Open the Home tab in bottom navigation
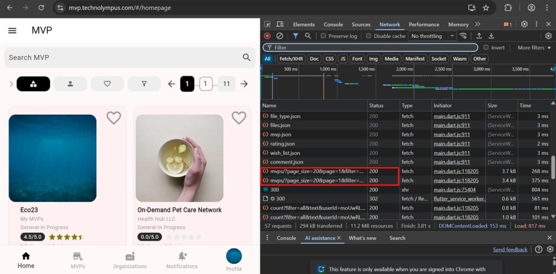This screenshot has height=274, width=556. pyautogui.click(x=26, y=260)
